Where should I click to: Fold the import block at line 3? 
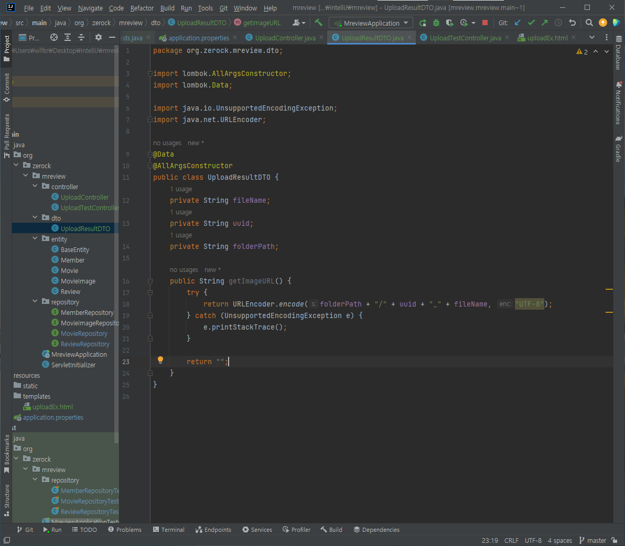point(150,74)
